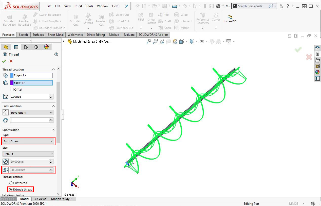Cancel Thread with the red X icon
The image size is (321, 206).
(x=11, y=61)
